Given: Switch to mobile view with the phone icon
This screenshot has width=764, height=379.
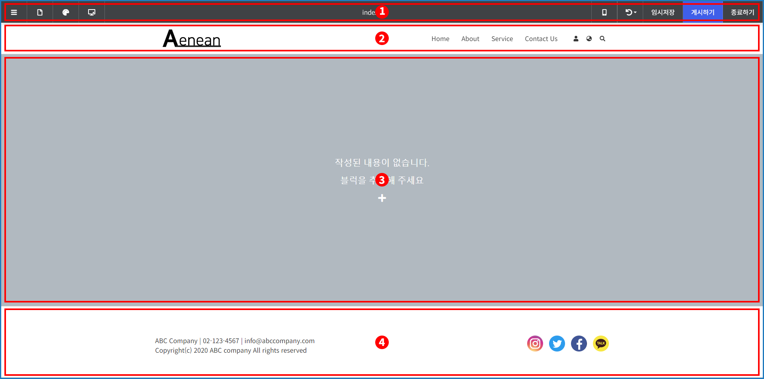Looking at the screenshot, I should click(x=604, y=12).
